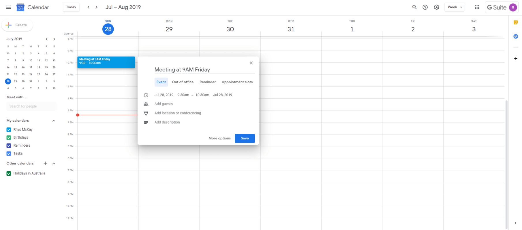This screenshot has width=522, height=230.
Task: Switch to Out of office tab
Action: point(183,82)
